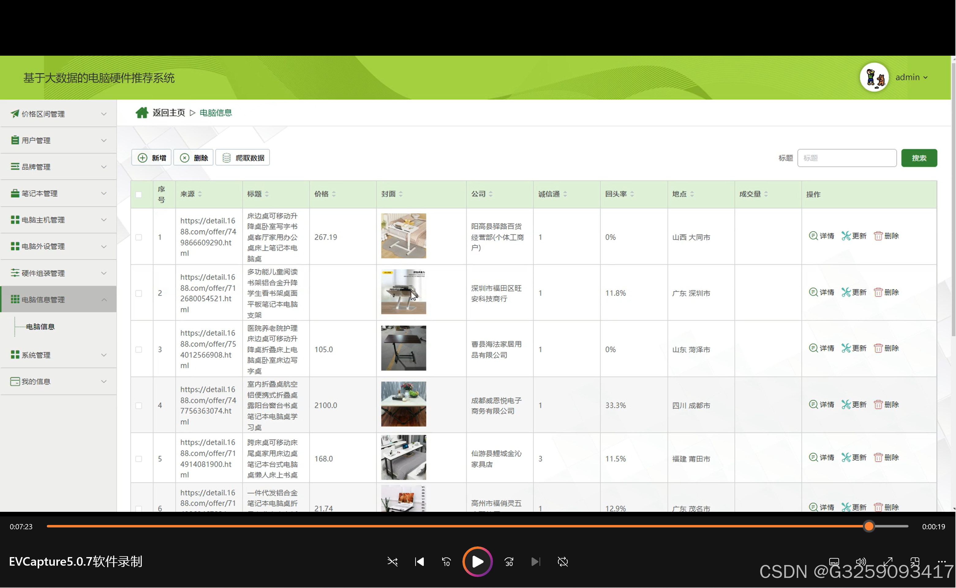Expand the 价格区间管理 sidebar menu
Image resolution: width=956 pixels, height=588 pixels.
[x=58, y=114]
